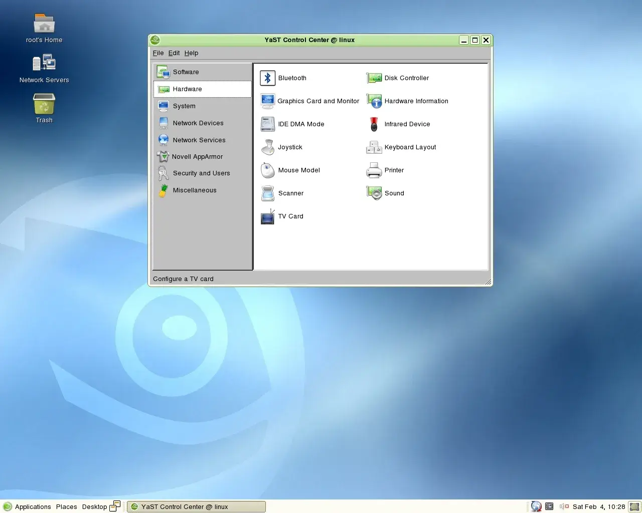Click YaST Control Center taskbar button
Viewport: 642px width, 513px height.
[196, 506]
